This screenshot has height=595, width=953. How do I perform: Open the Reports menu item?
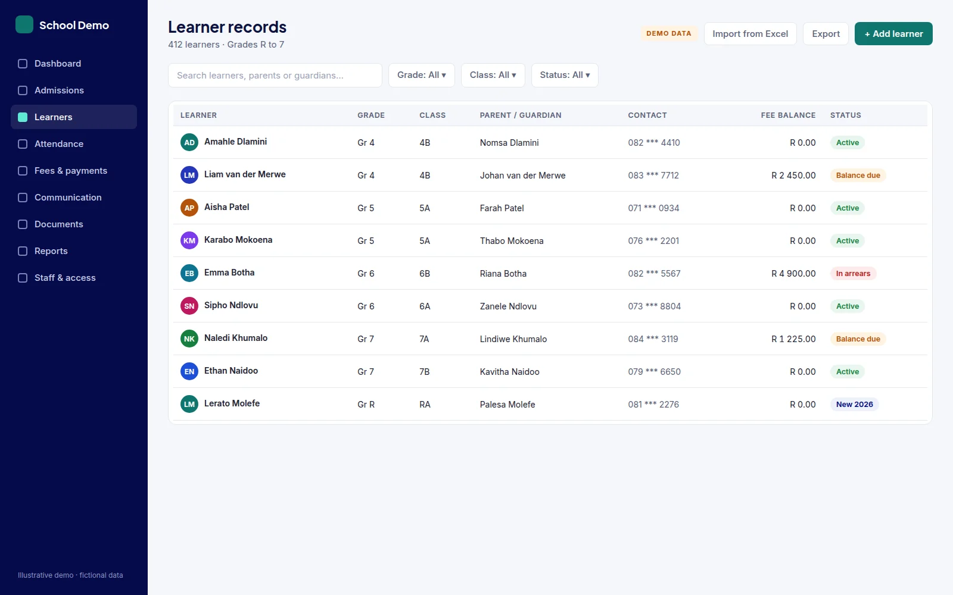coord(74,251)
